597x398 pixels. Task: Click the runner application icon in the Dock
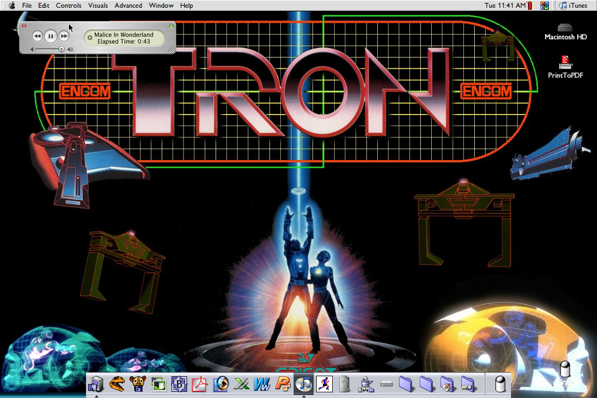pyautogui.click(x=324, y=385)
